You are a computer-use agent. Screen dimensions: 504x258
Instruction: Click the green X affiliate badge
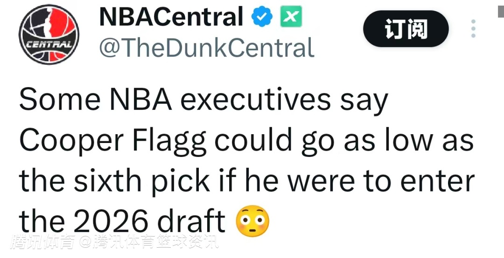point(291,17)
